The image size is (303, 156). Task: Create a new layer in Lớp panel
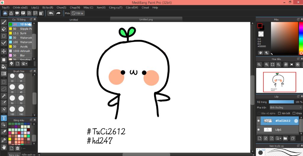pyautogui.click(x=260, y=138)
